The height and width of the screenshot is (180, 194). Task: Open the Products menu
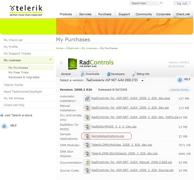[x=66, y=14]
